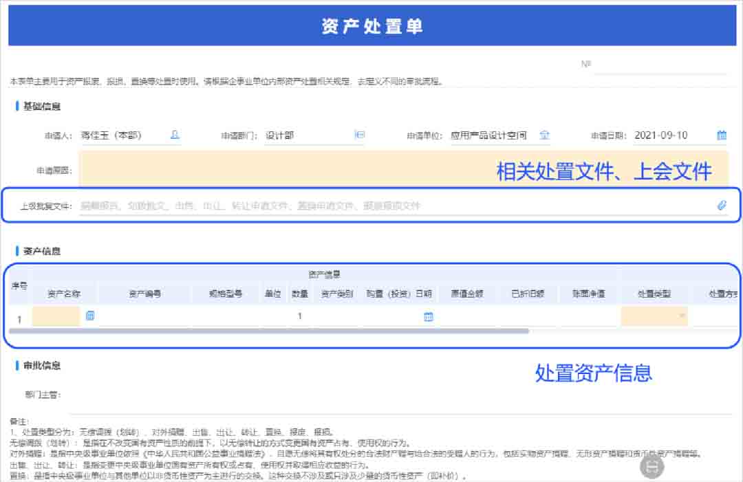Click the 资产名称 cell in row 1
743x482 pixels.
[56, 316]
